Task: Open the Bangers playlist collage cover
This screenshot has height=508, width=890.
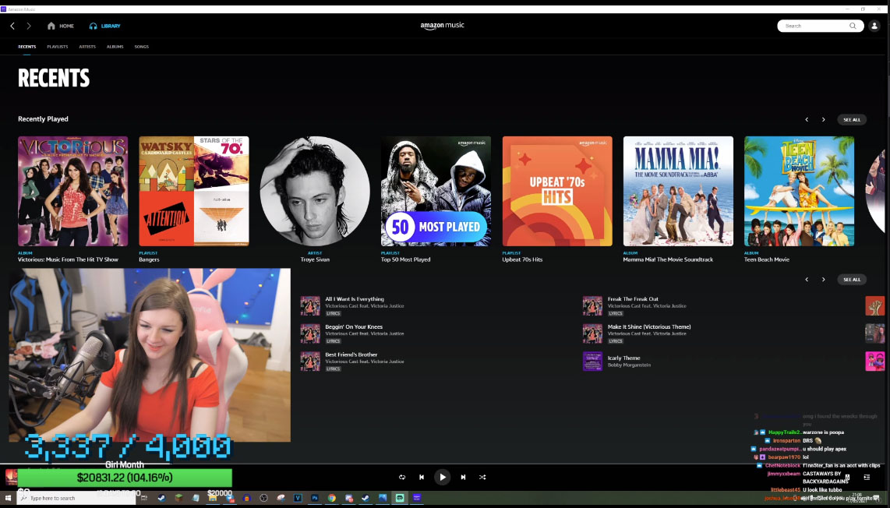Action: coord(194,192)
